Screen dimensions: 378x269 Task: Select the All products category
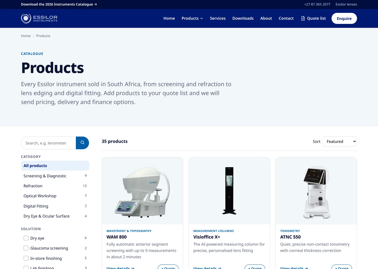coord(55,166)
